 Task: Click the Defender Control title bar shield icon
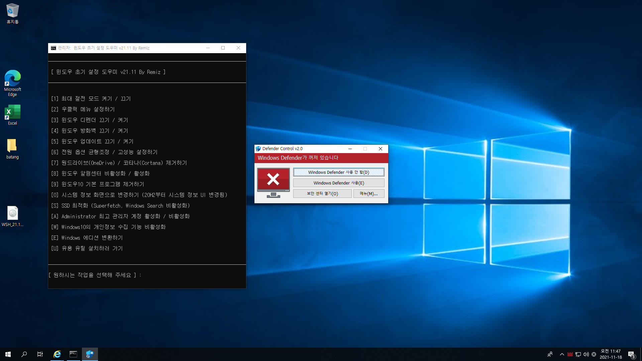click(x=258, y=149)
